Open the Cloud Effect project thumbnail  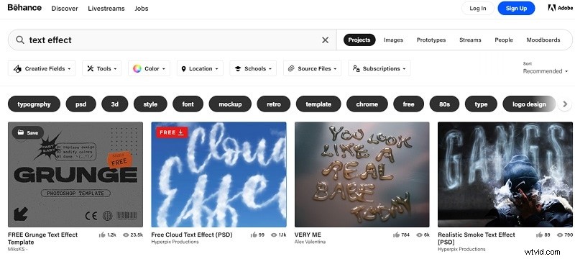tap(219, 175)
